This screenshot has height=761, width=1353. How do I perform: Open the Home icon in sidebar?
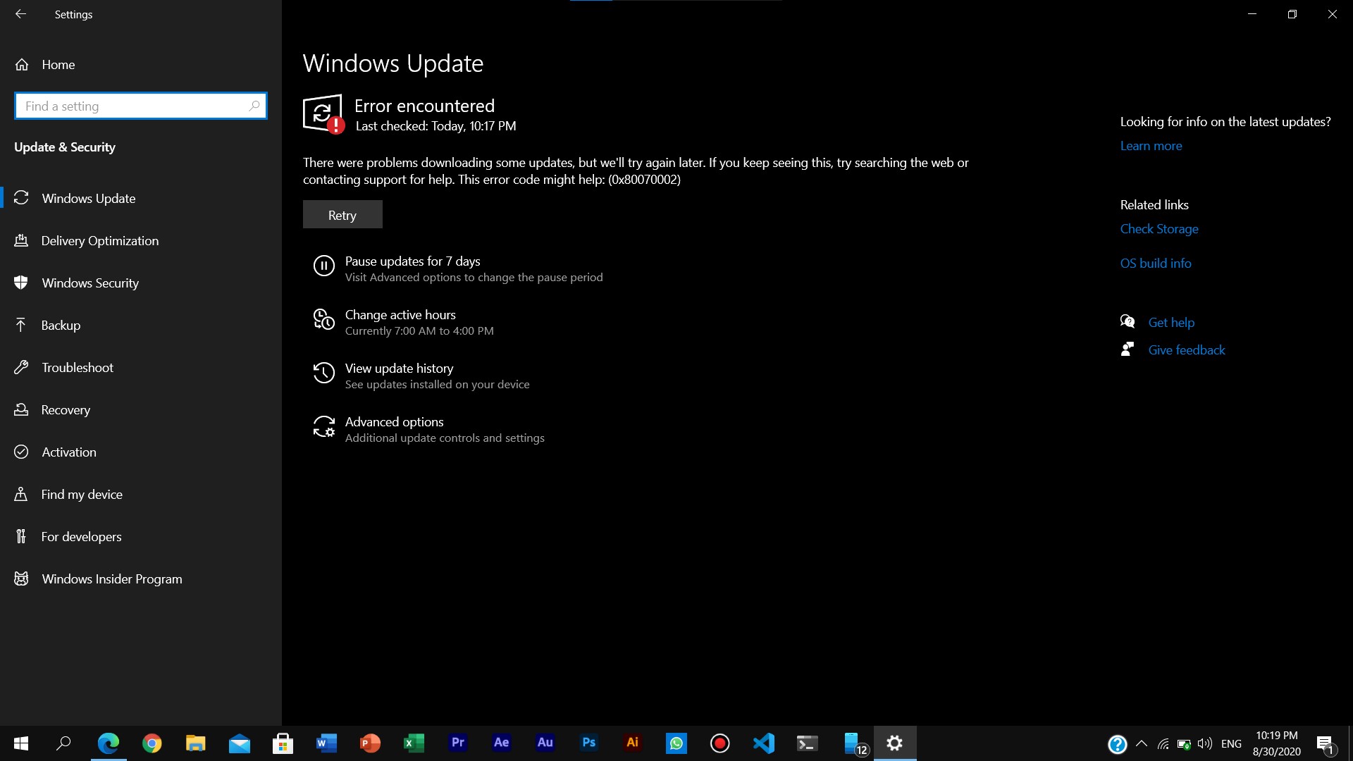click(x=22, y=65)
